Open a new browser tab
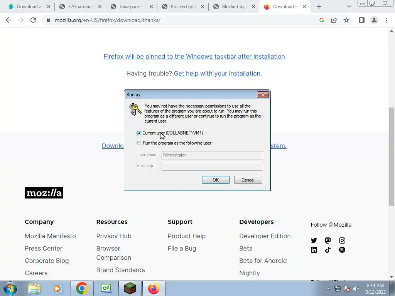The width and height of the screenshot is (395, 296). tap(319, 7)
